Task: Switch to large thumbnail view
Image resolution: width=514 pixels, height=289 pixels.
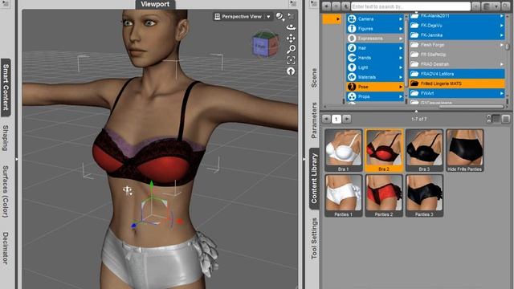Action: pyautogui.click(x=506, y=119)
